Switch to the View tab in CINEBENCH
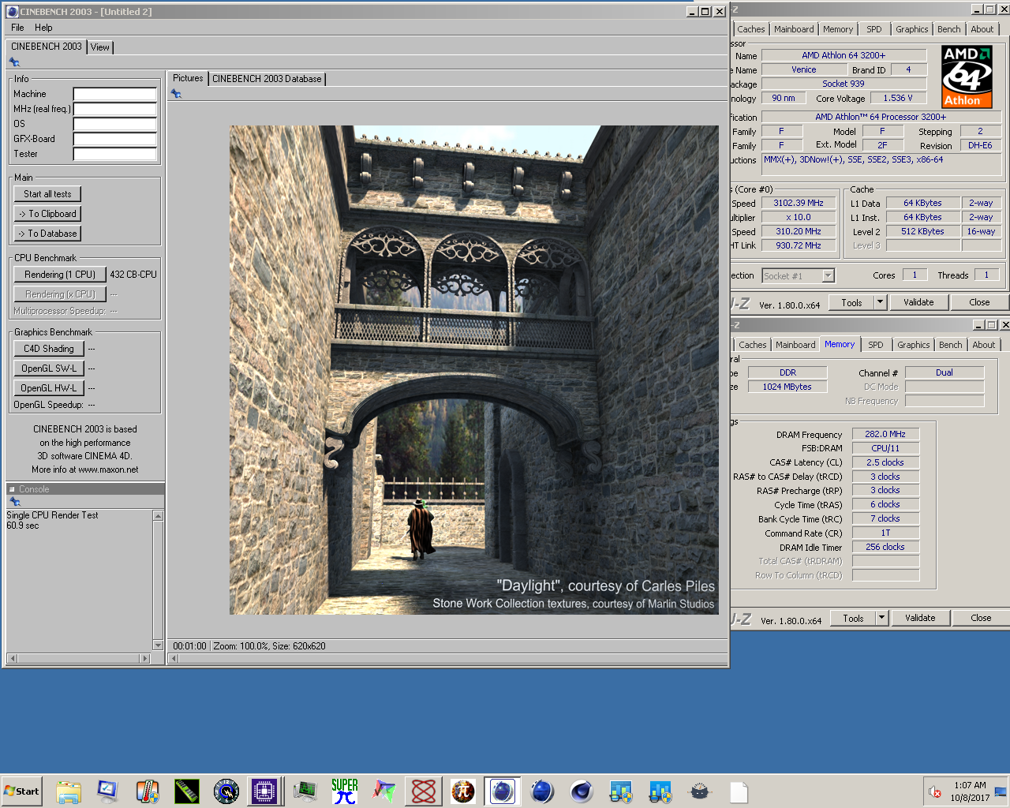The width and height of the screenshot is (1010, 808). tap(100, 47)
